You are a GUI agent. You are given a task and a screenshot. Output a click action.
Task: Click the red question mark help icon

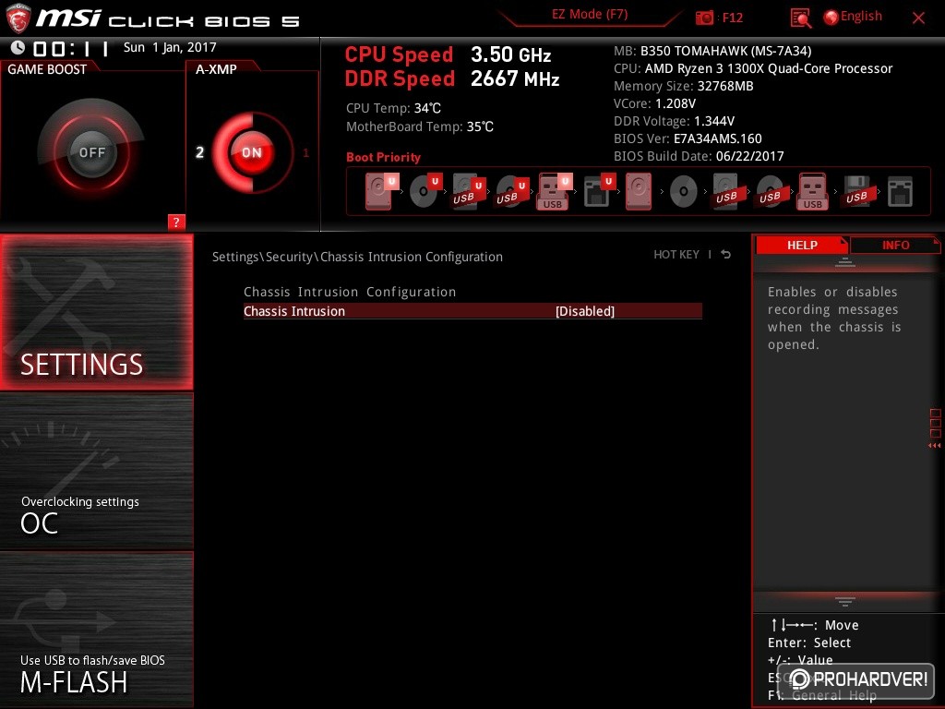coord(176,222)
